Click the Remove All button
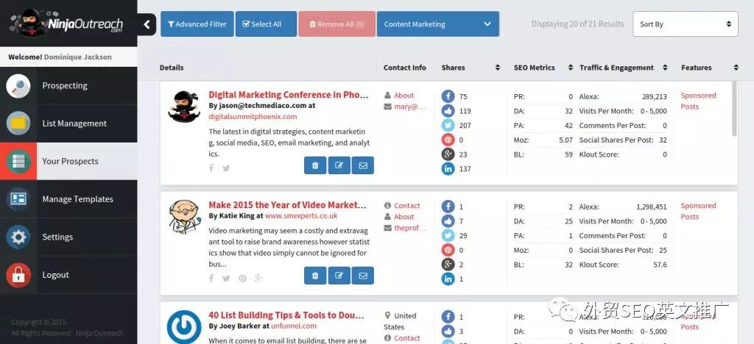This screenshot has width=754, height=344. tap(337, 24)
